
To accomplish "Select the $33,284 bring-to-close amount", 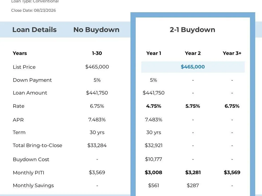I will point(97,145).
